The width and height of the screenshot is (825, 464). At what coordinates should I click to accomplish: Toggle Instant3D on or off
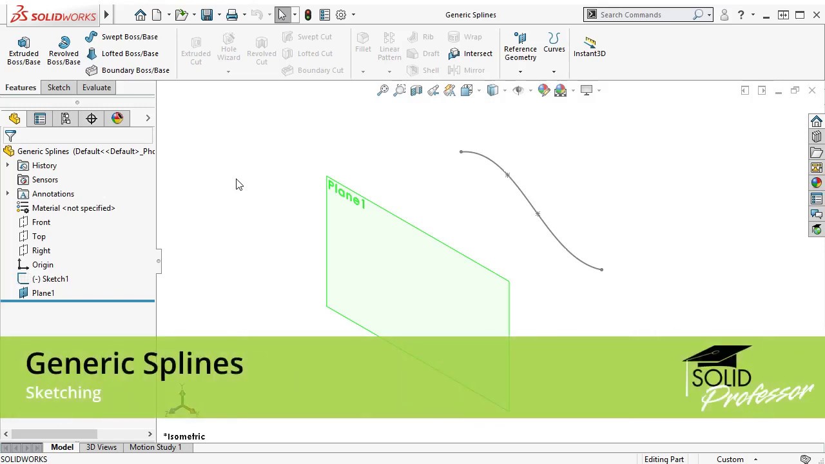click(x=590, y=47)
